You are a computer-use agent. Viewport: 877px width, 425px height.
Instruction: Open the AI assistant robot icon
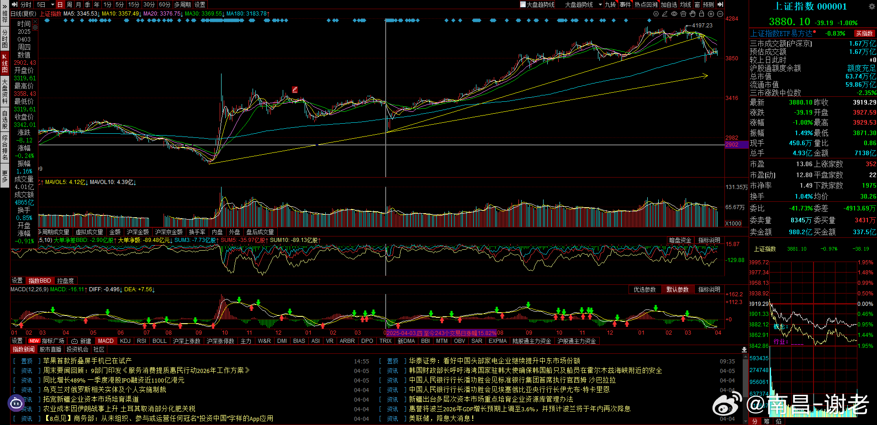coord(16,403)
